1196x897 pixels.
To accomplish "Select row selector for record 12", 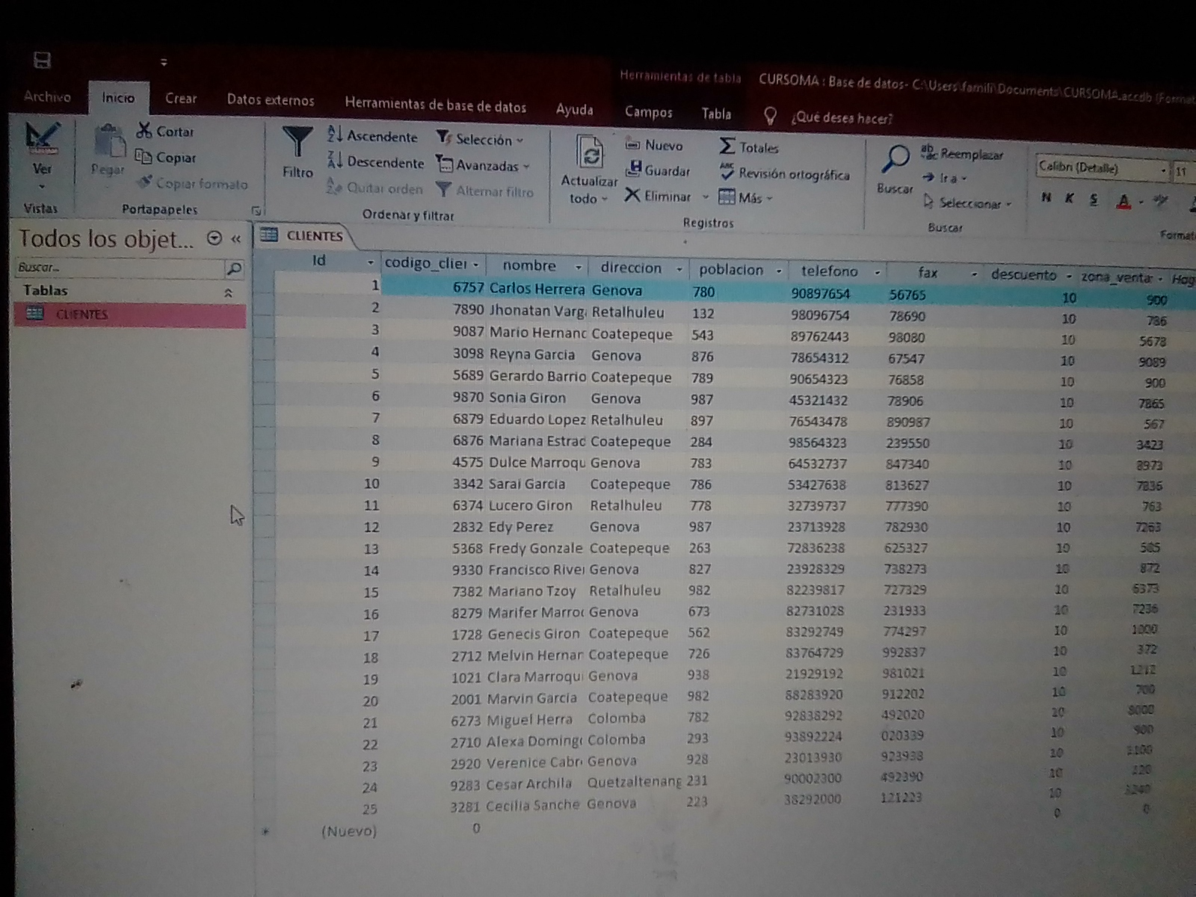I will pyautogui.click(x=264, y=525).
